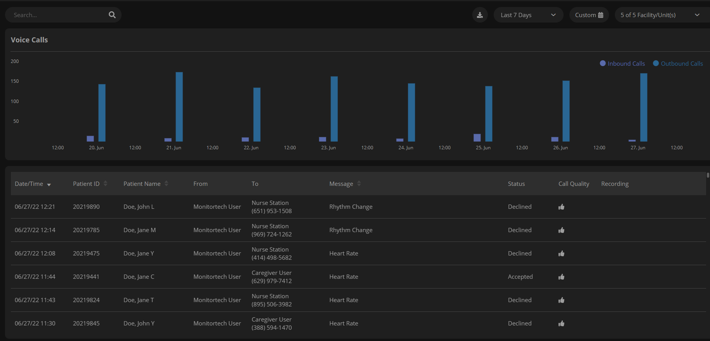Click Nurse Station (651) 953-1508
The width and height of the screenshot is (710, 341).
[x=271, y=207]
